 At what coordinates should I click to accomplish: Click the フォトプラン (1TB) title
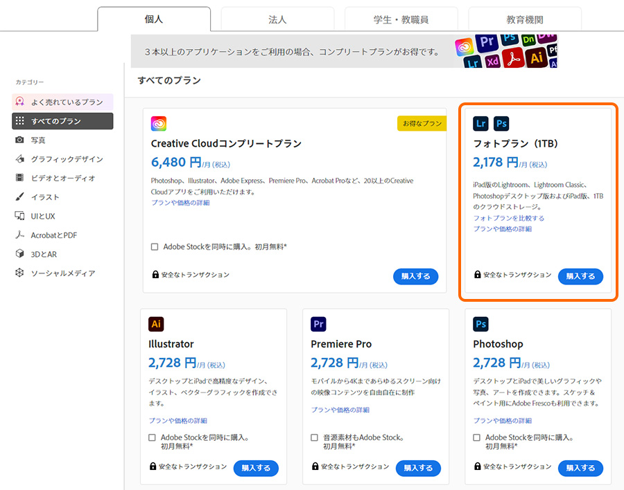(515, 143)
